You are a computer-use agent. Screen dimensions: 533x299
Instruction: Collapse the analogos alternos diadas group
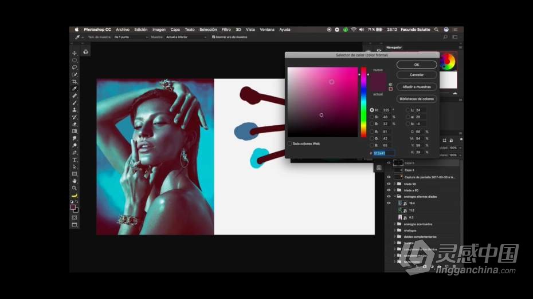point(395,197)
